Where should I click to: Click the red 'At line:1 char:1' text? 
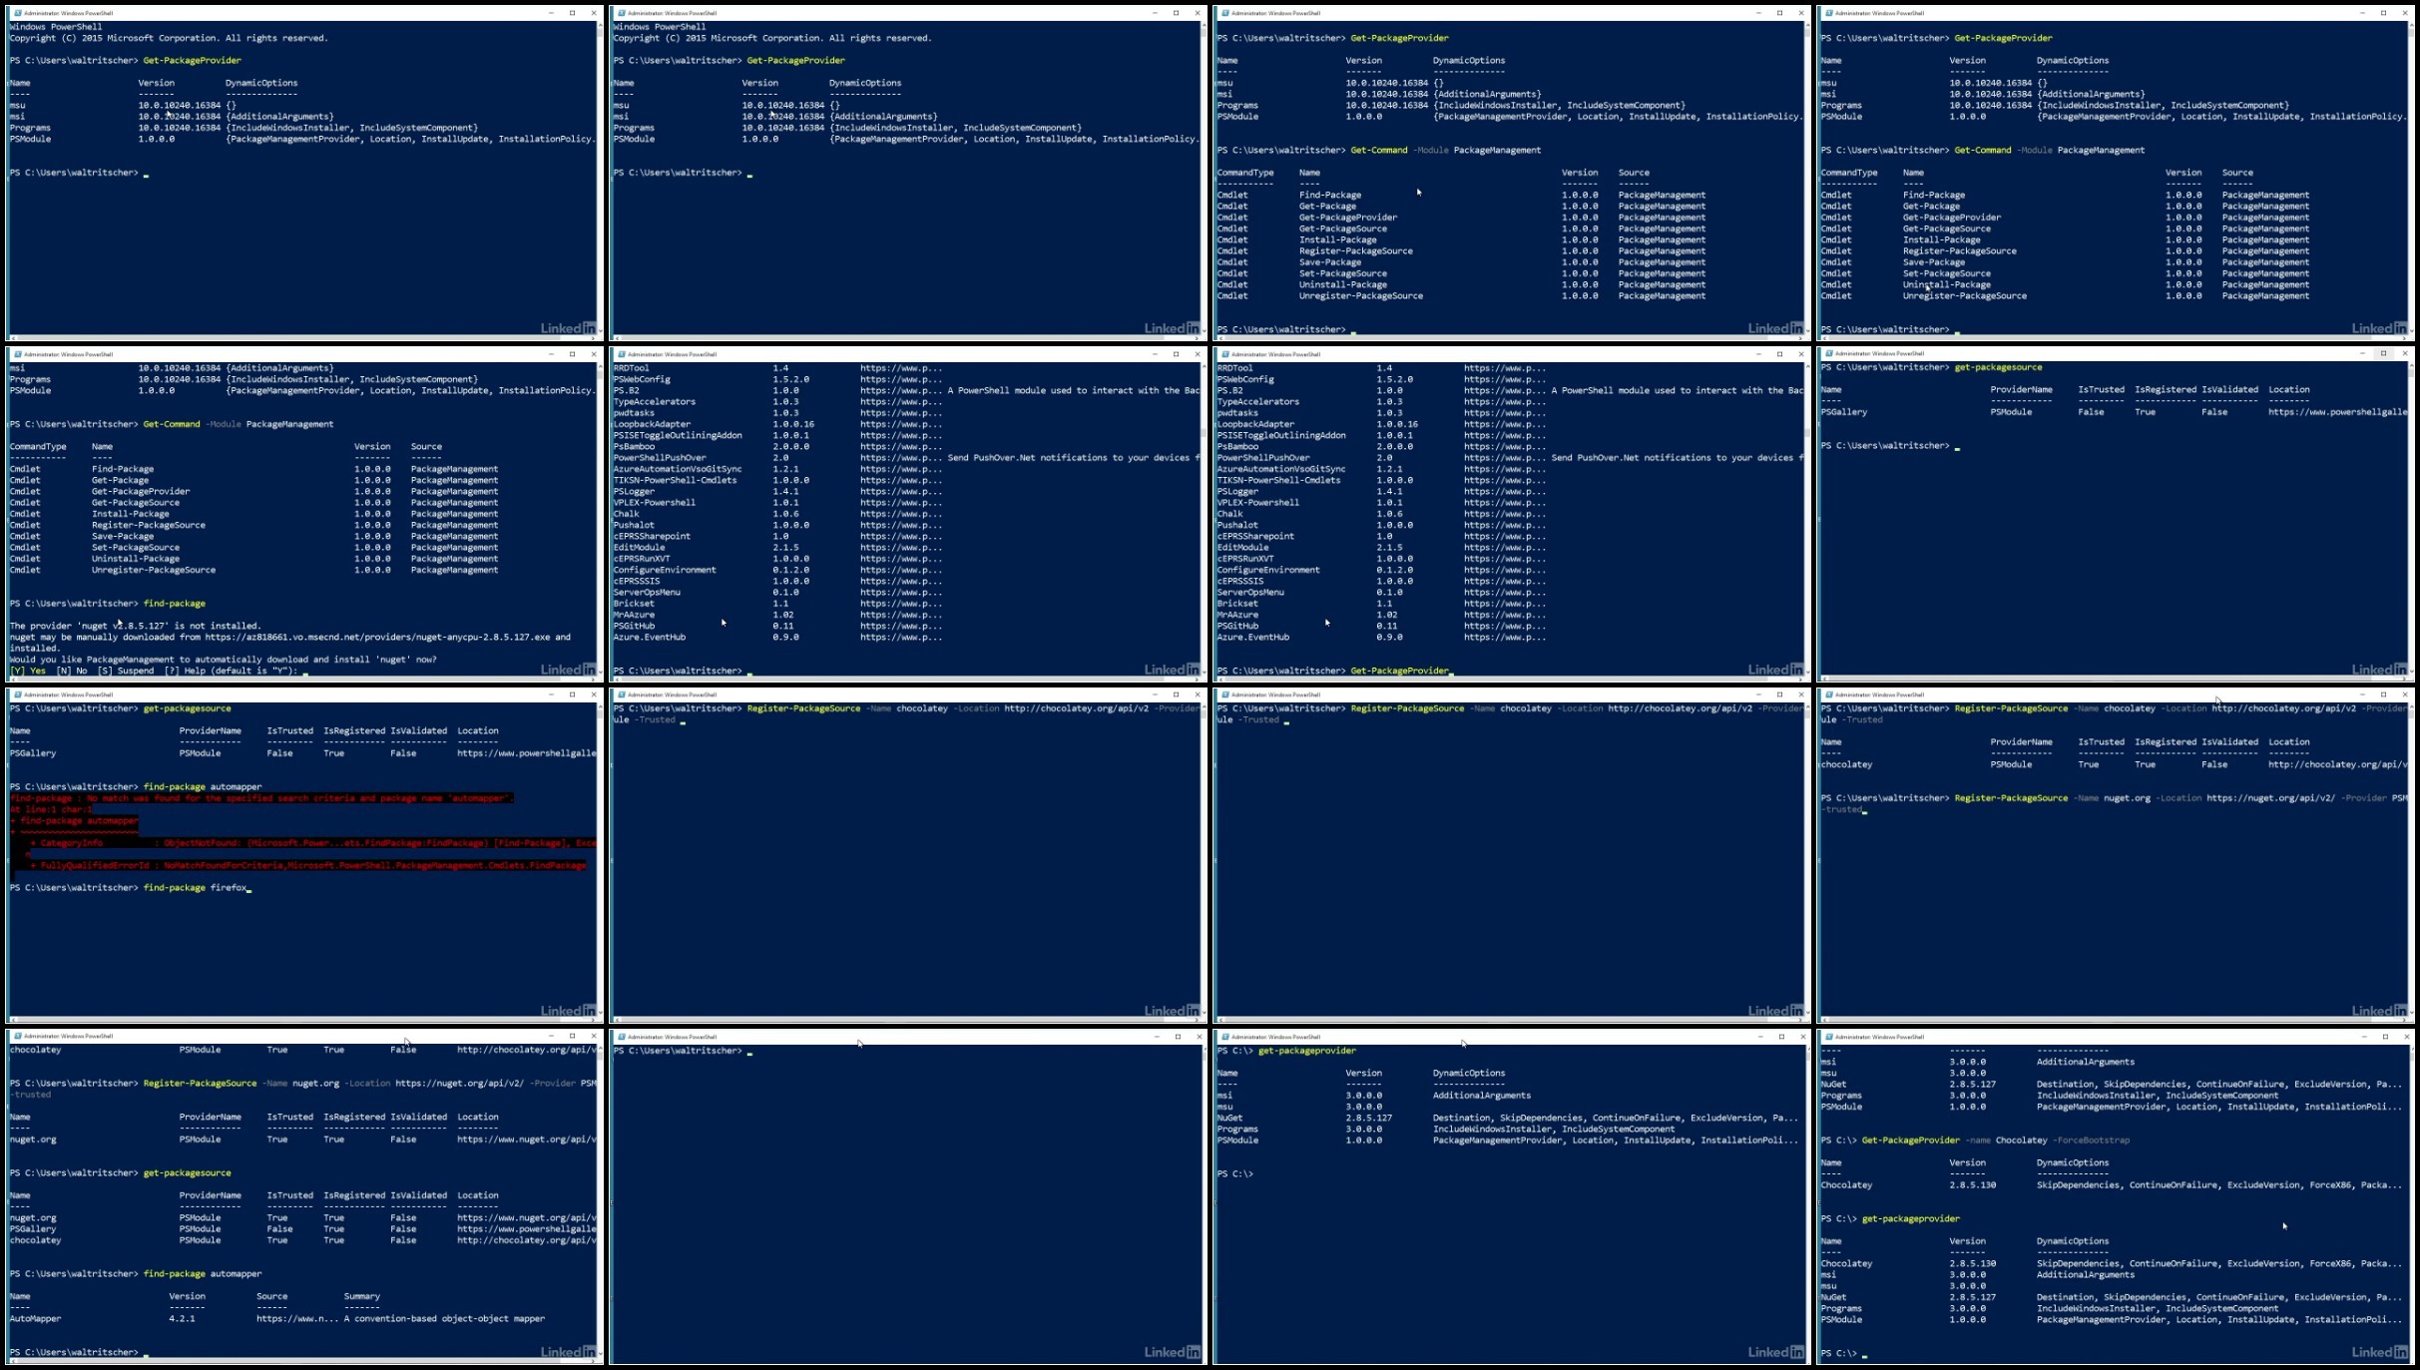(51, 809)
